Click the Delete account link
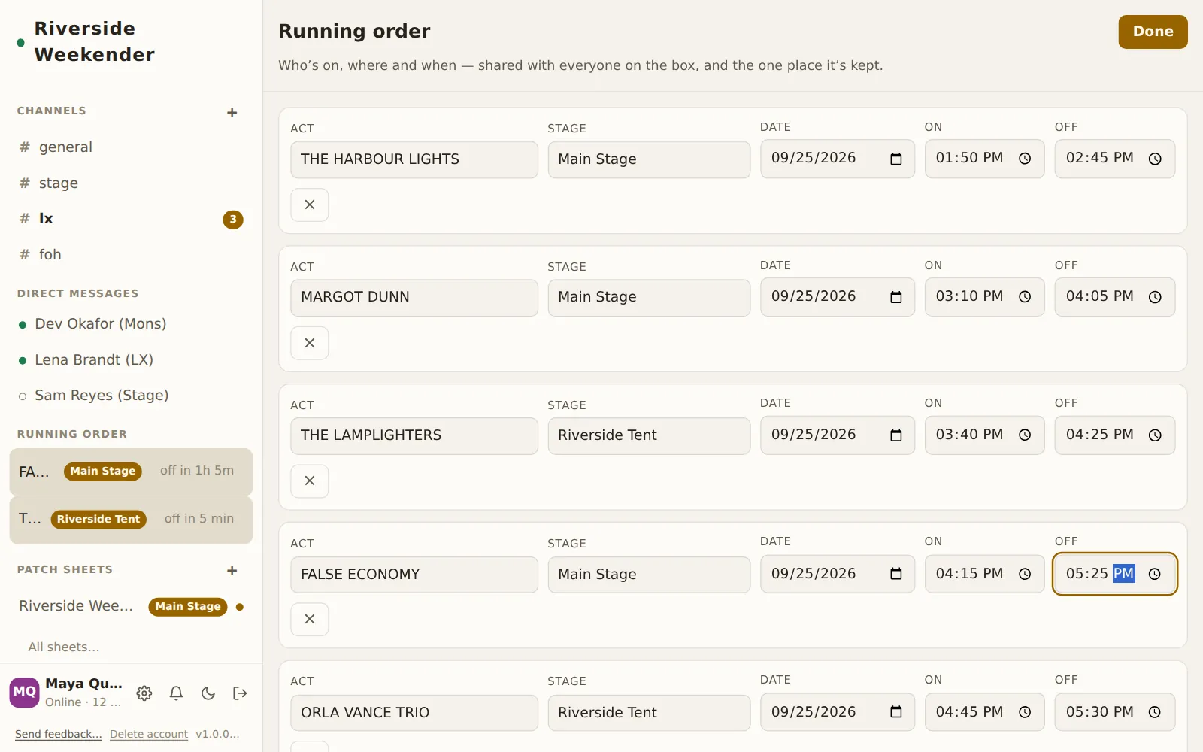1203x752 pixels. point(149,734)
